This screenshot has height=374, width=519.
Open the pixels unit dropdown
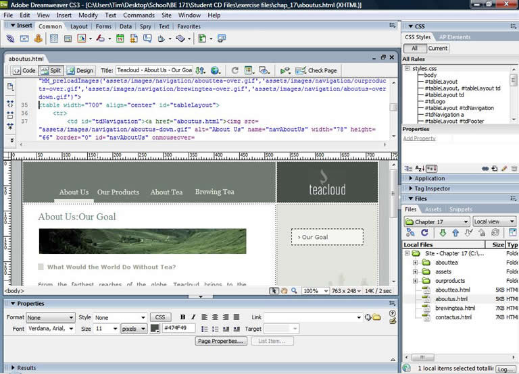pos(134,329)
